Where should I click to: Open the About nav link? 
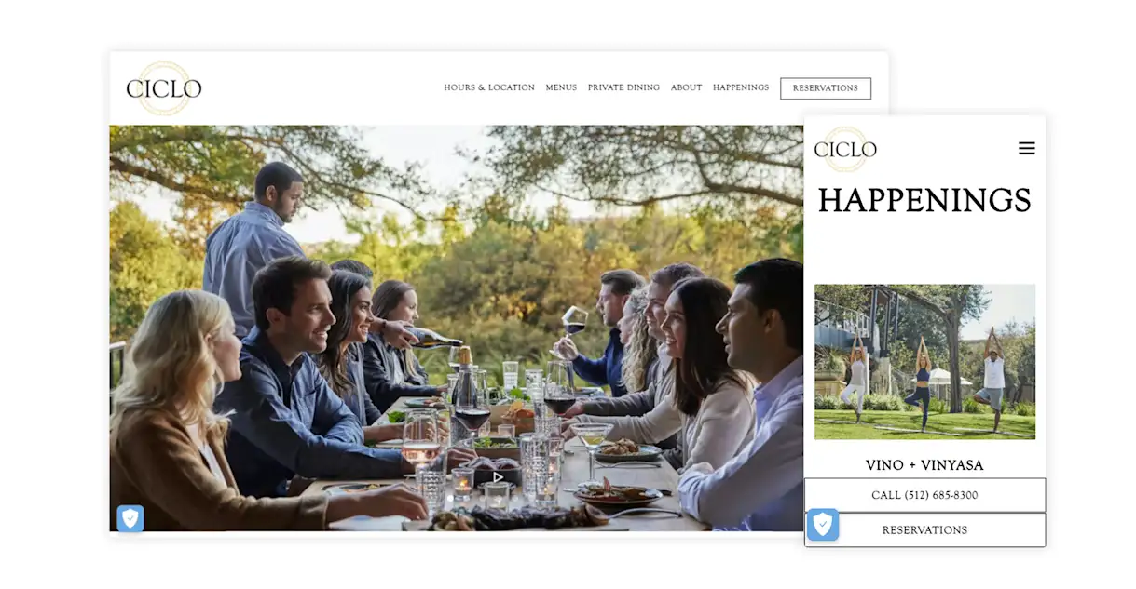[x=686, y=87]
